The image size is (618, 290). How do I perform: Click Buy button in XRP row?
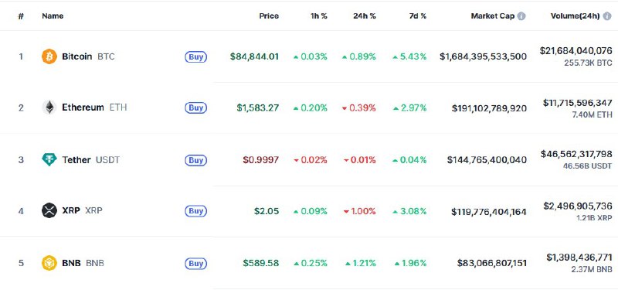[196, 211]
